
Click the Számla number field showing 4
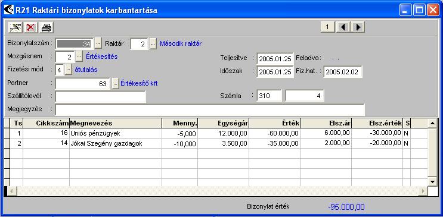tap(305, 96)
